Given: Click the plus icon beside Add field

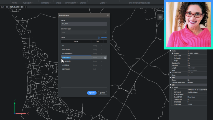Looking at the screenshot, I should [x=99, y=37].
